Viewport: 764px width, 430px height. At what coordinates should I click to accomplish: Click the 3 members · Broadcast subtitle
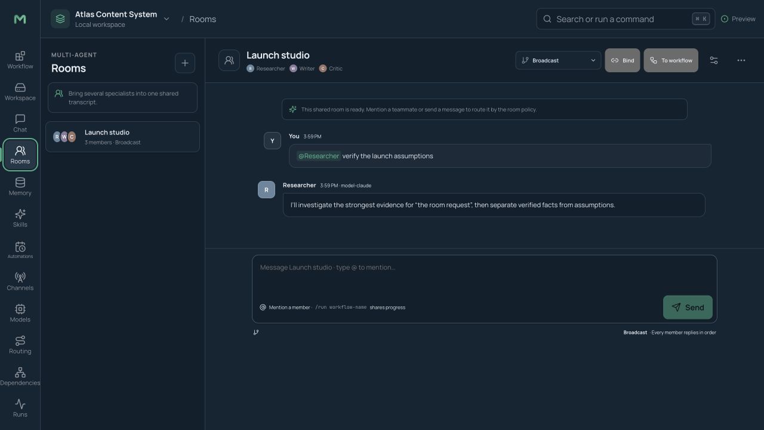pos(113,143)
